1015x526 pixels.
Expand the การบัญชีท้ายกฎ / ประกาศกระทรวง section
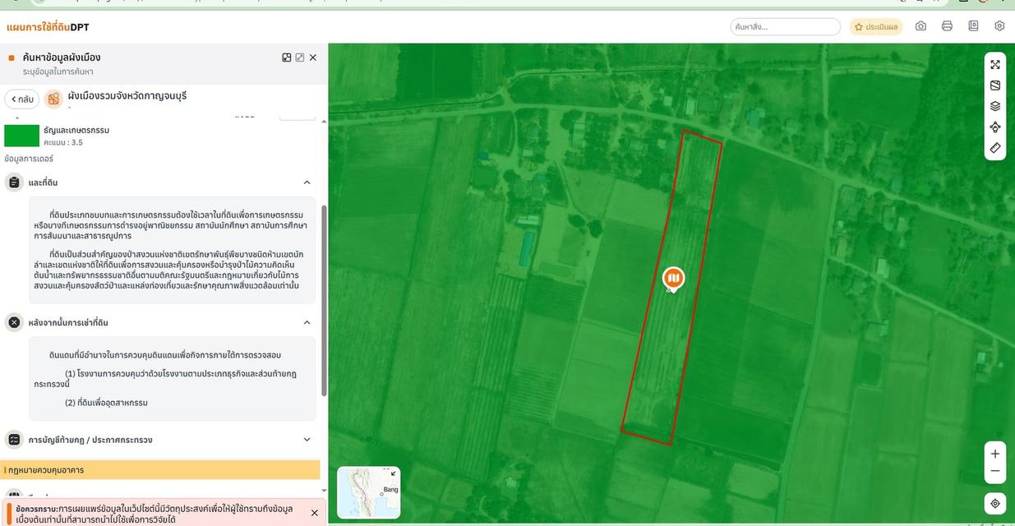(307, 440)
